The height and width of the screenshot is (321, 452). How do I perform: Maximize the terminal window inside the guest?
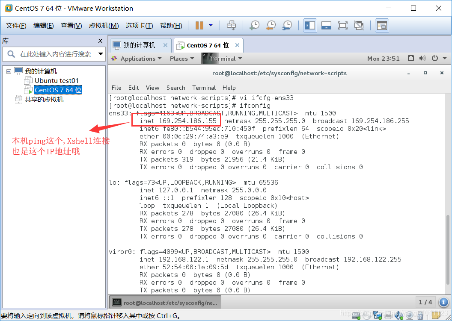click(x=425, y=73)
